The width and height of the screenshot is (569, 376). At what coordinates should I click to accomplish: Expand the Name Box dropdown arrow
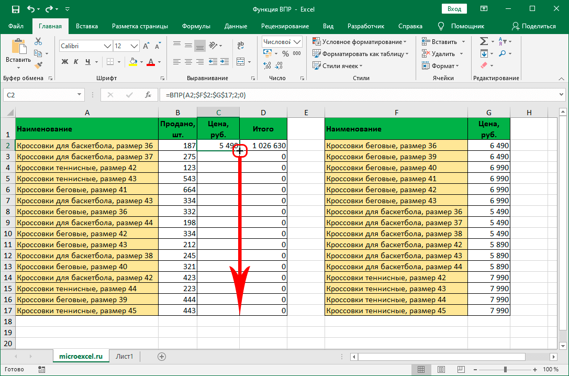(79, 95)
